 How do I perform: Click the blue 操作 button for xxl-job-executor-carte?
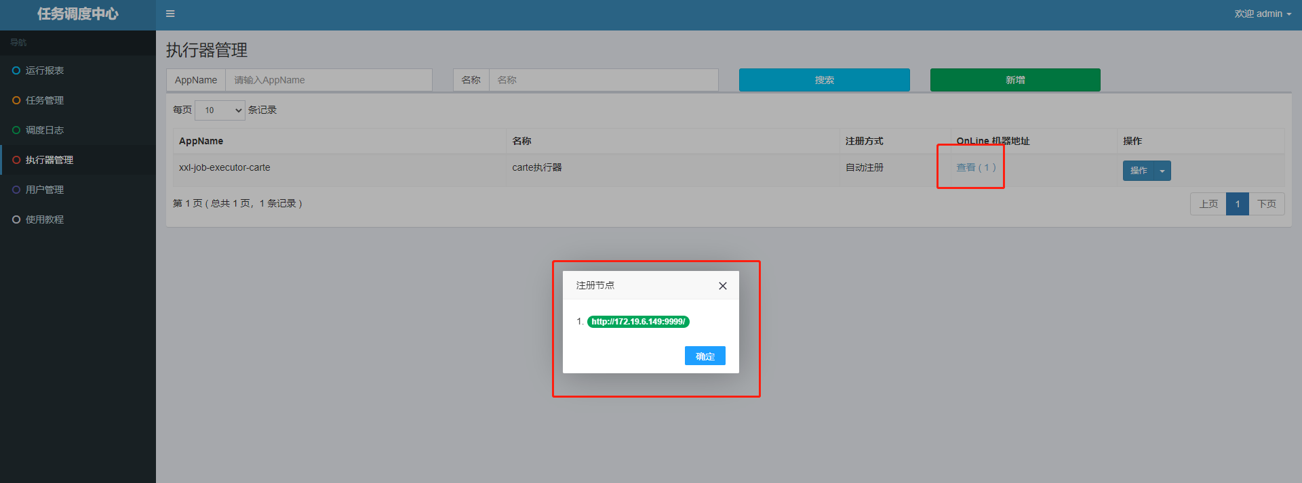coord(1139,171)
